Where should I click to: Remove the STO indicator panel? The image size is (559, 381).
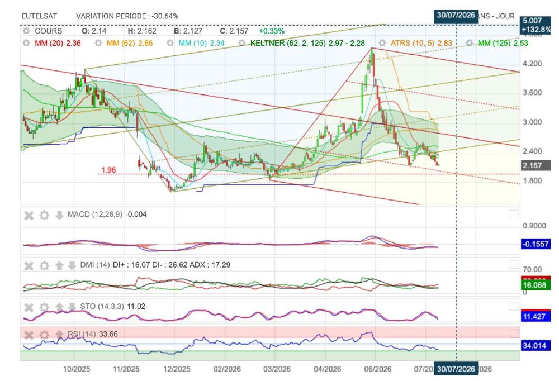(x=29, y=307)
